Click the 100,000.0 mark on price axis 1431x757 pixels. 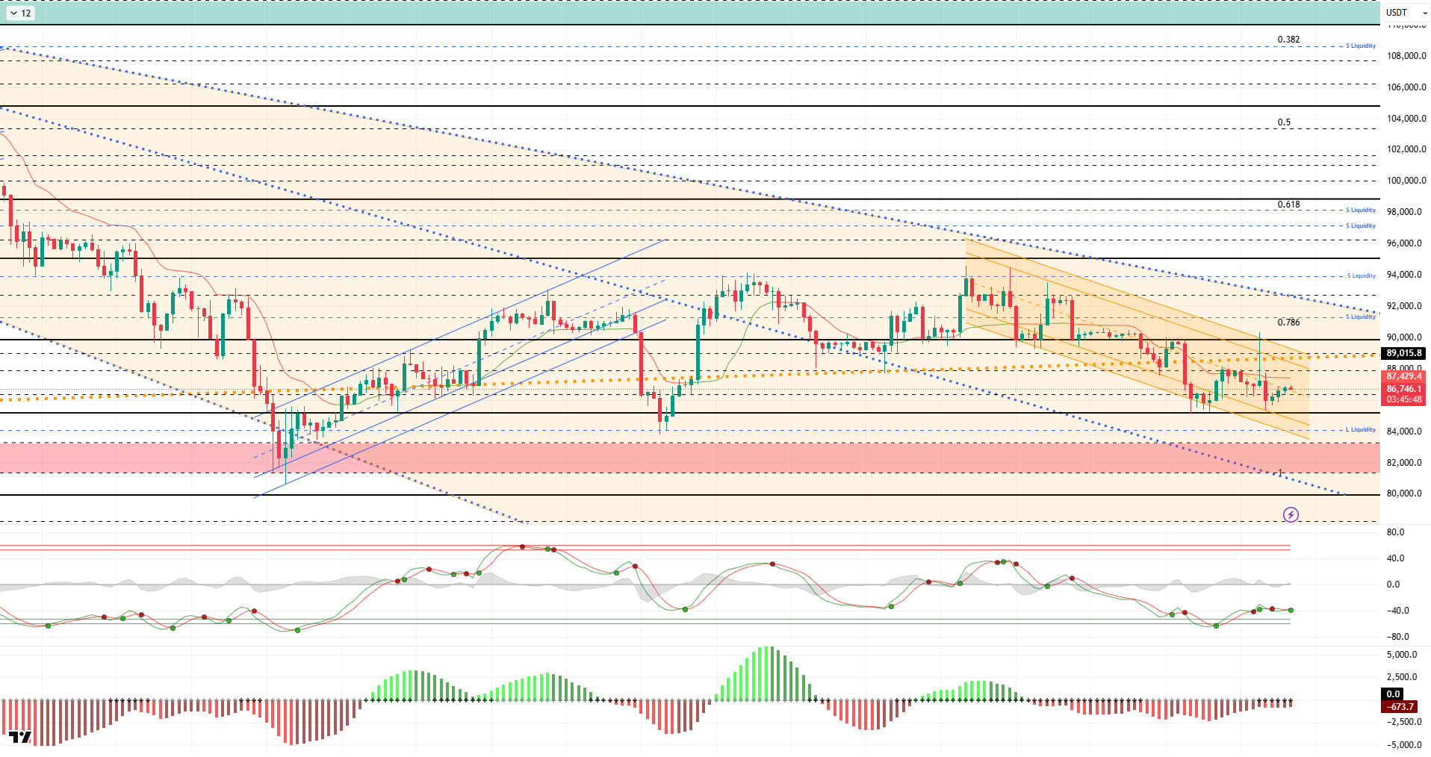(1406, 181)
